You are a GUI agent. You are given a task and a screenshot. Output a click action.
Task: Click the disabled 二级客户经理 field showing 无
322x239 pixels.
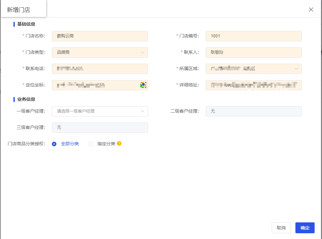253,111
